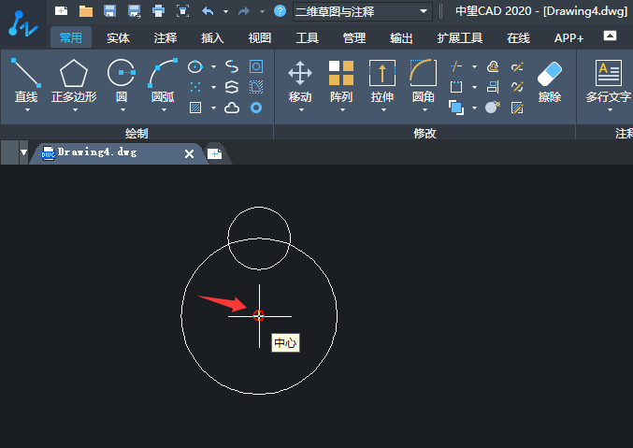Collapse the ribbon with the up-arrow button

[610, 36]
